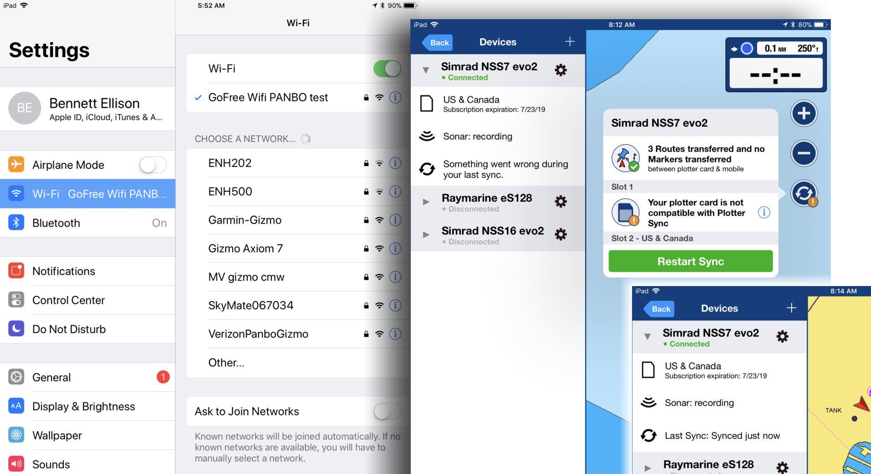Tap the sonar icon beside 'Sonar: recording' in upper panel

coord(427,136)
